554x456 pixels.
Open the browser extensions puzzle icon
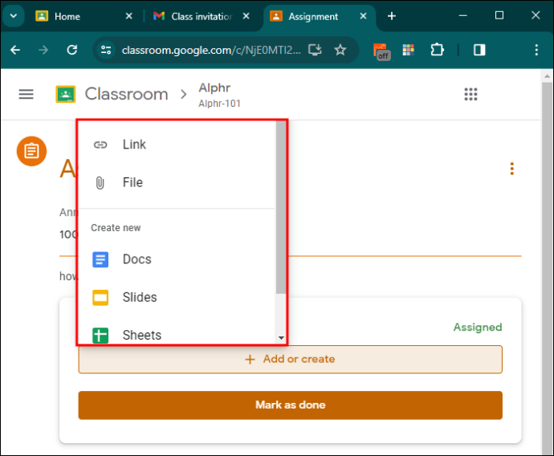438,50
